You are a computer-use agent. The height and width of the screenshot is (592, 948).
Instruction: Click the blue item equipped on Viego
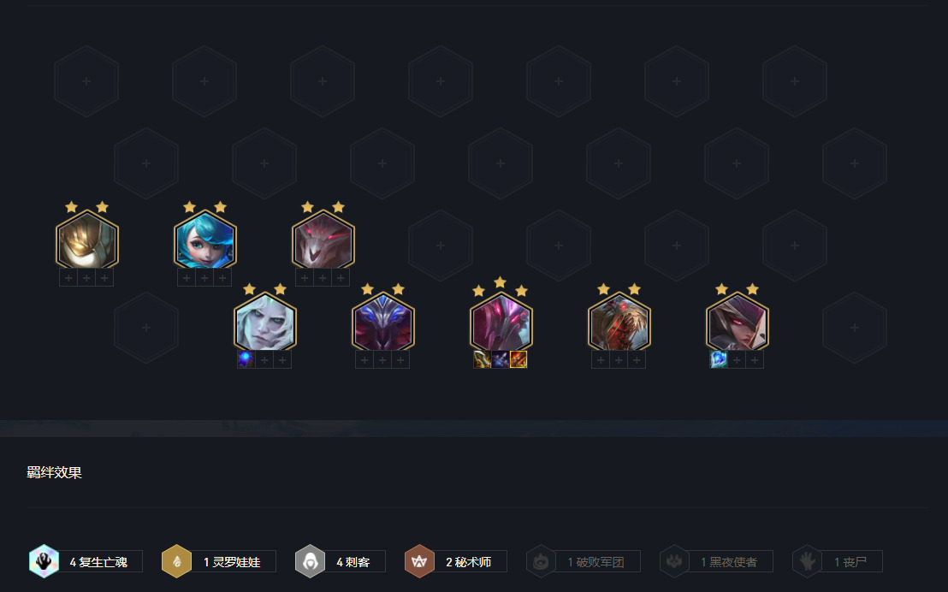(x=246, y=360)
